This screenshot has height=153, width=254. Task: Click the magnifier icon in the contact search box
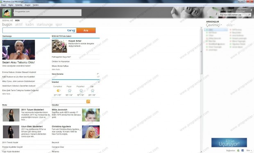click(x=249, y=15)
